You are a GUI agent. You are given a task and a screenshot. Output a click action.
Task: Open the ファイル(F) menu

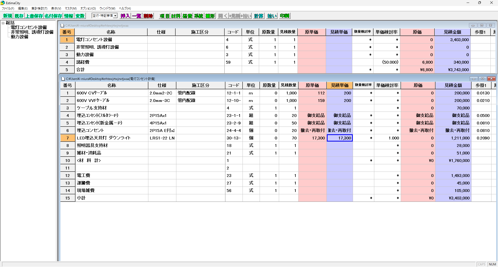coord(7,8)
